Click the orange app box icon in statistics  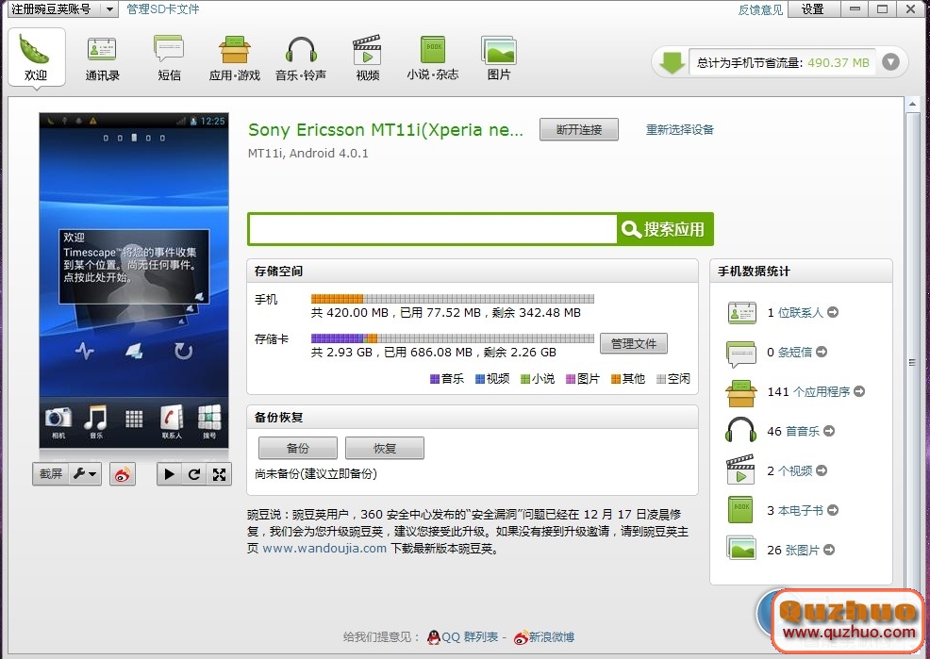click(x=741, y=393)
